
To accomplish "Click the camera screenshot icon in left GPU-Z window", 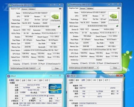I will (60, 9).
